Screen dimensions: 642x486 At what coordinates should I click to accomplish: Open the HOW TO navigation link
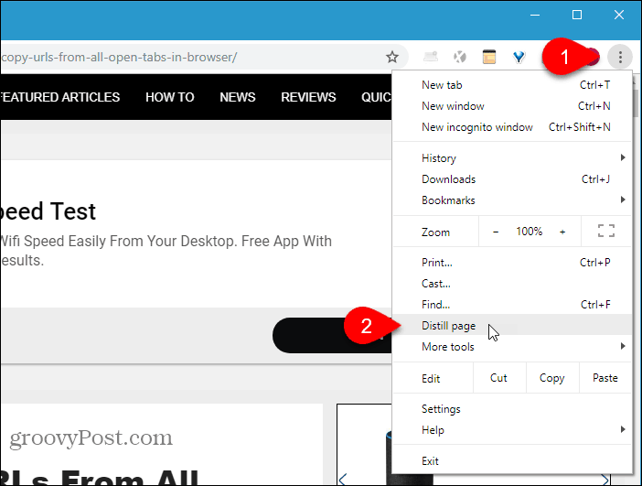pyautogui.click(x=170, y=97)
